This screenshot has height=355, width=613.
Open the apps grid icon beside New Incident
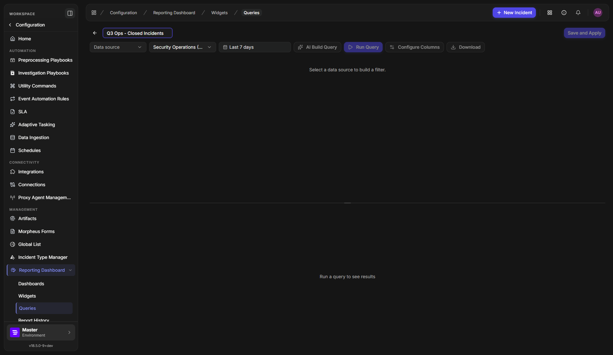550,13
